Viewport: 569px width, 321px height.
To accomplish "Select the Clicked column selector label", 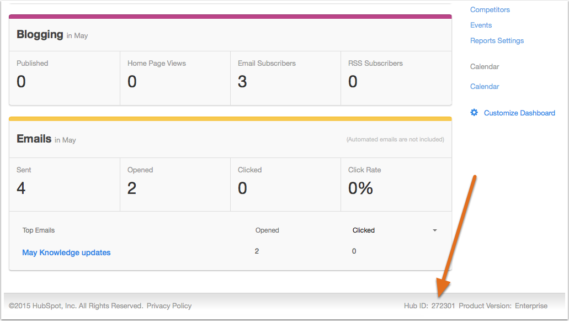I will [363, 230].
